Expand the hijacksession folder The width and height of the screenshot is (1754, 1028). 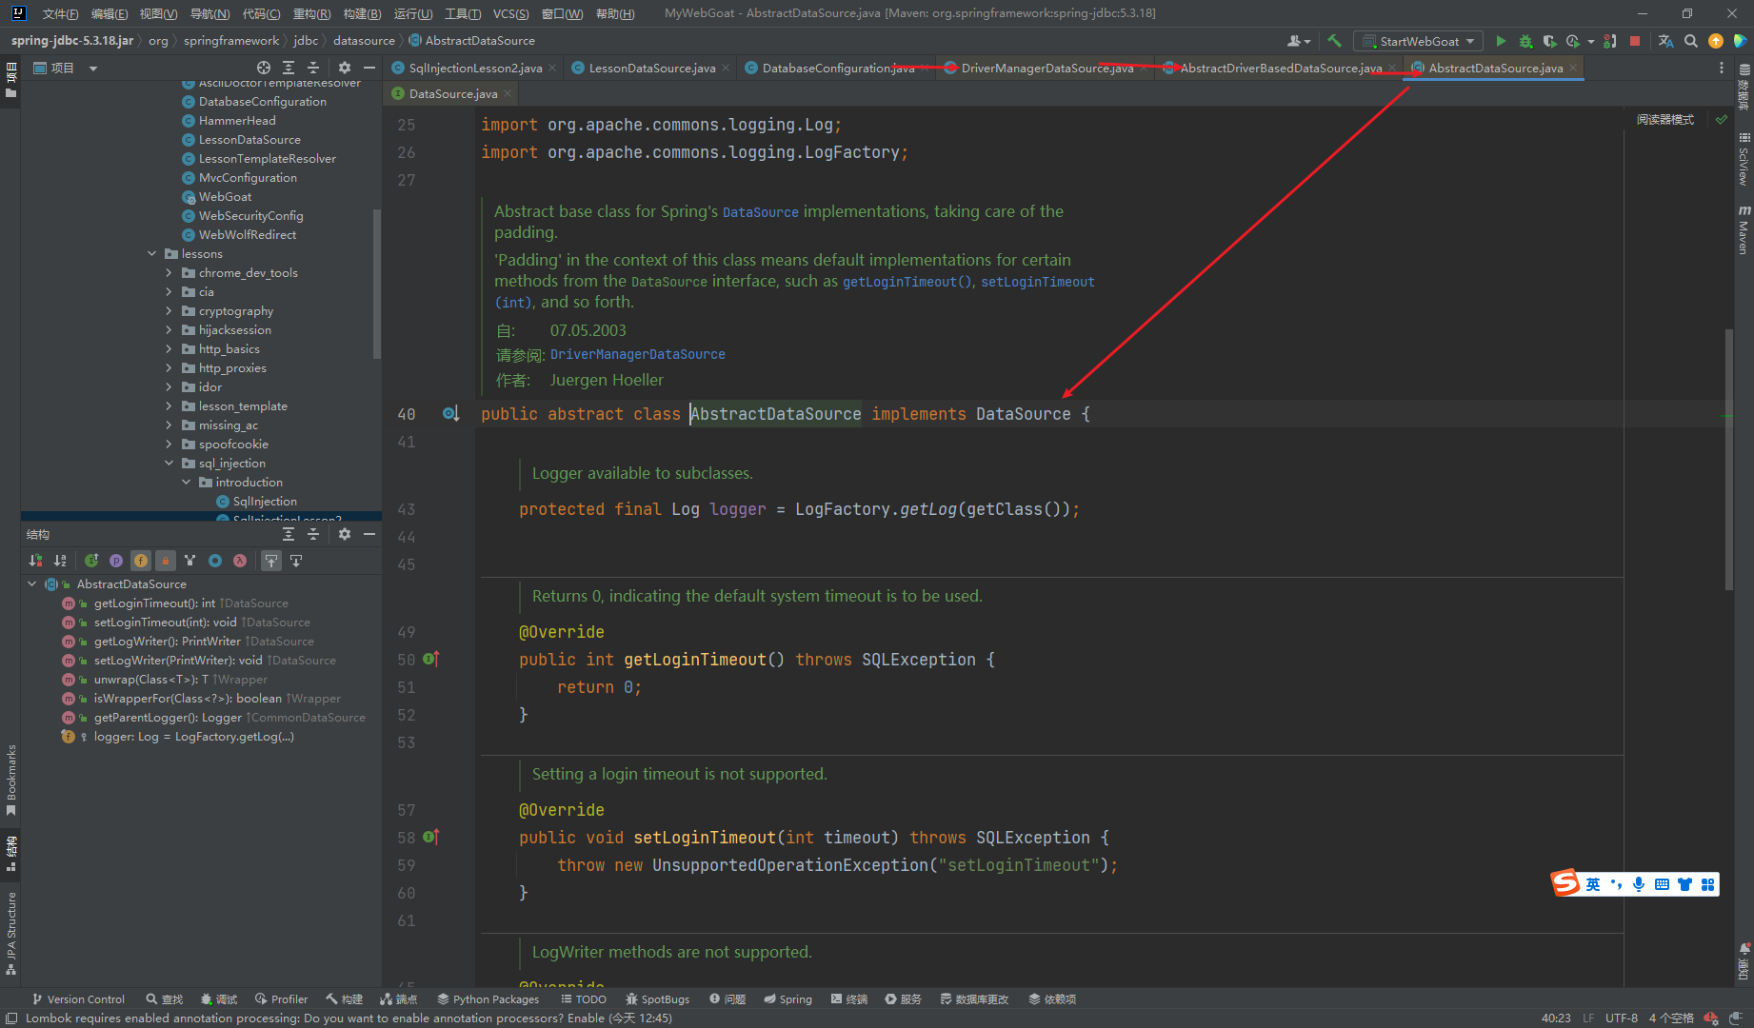pyautogui.click(x=169, y=329)
